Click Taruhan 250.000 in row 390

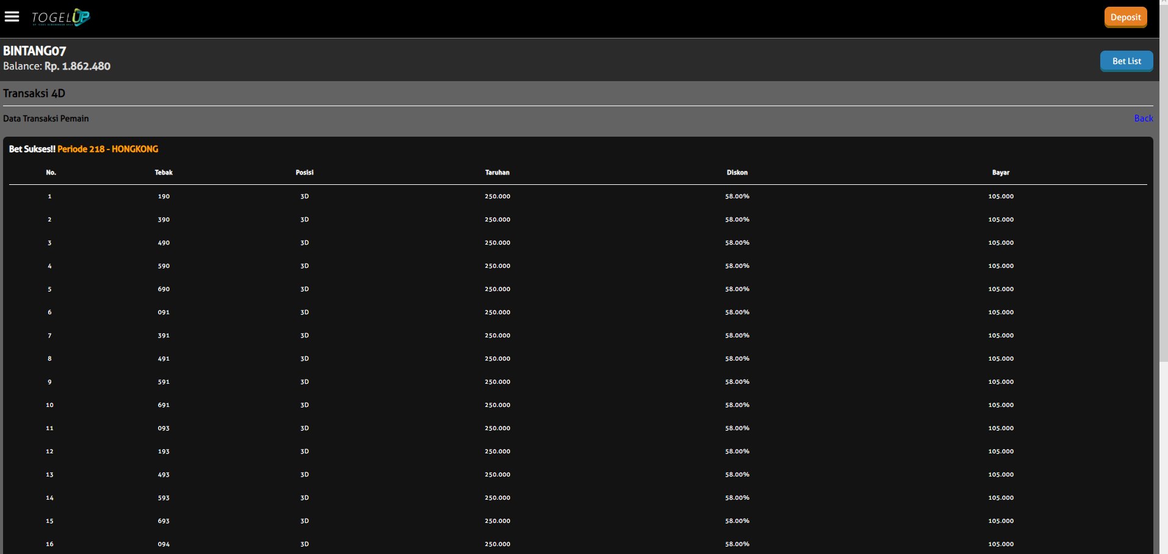pos(497,220)
